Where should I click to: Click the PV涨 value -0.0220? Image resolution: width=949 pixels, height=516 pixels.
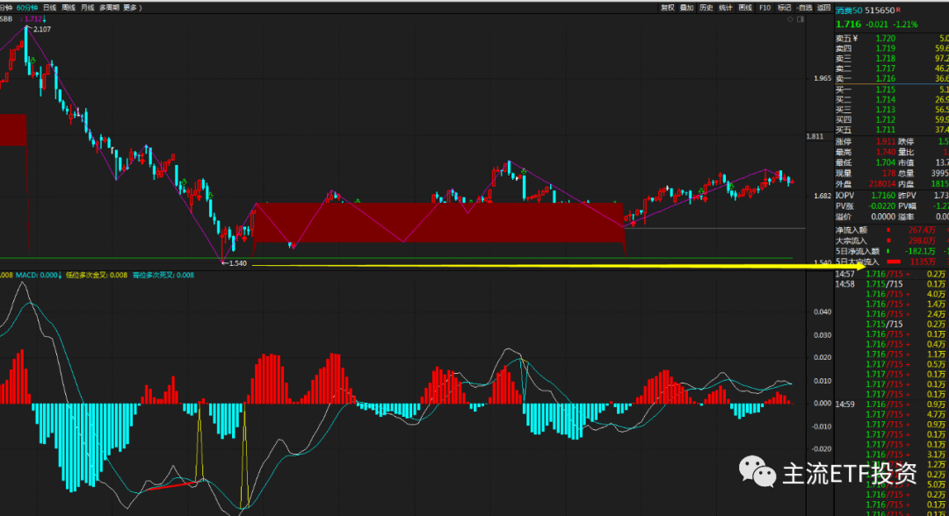click(882, 206)
